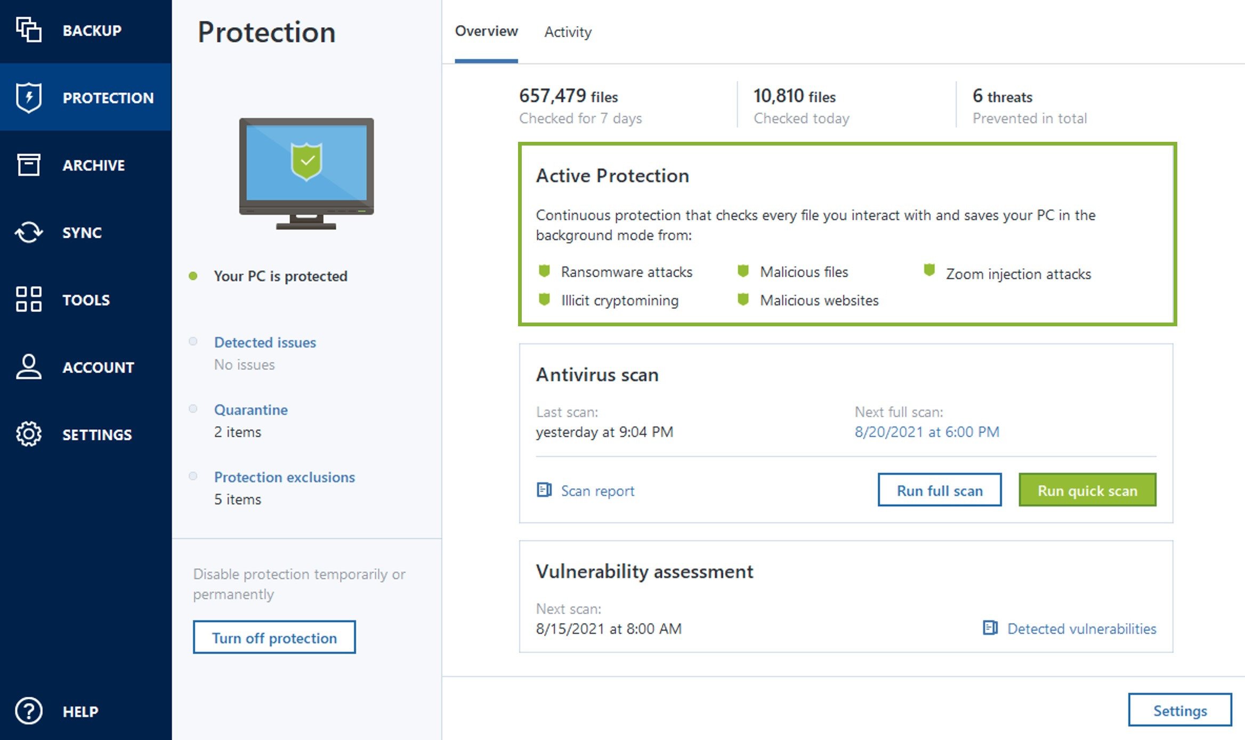Screen dimensions: 1245x740
Task: Click the Backup icon in sidebar
Action: point(28,30)
